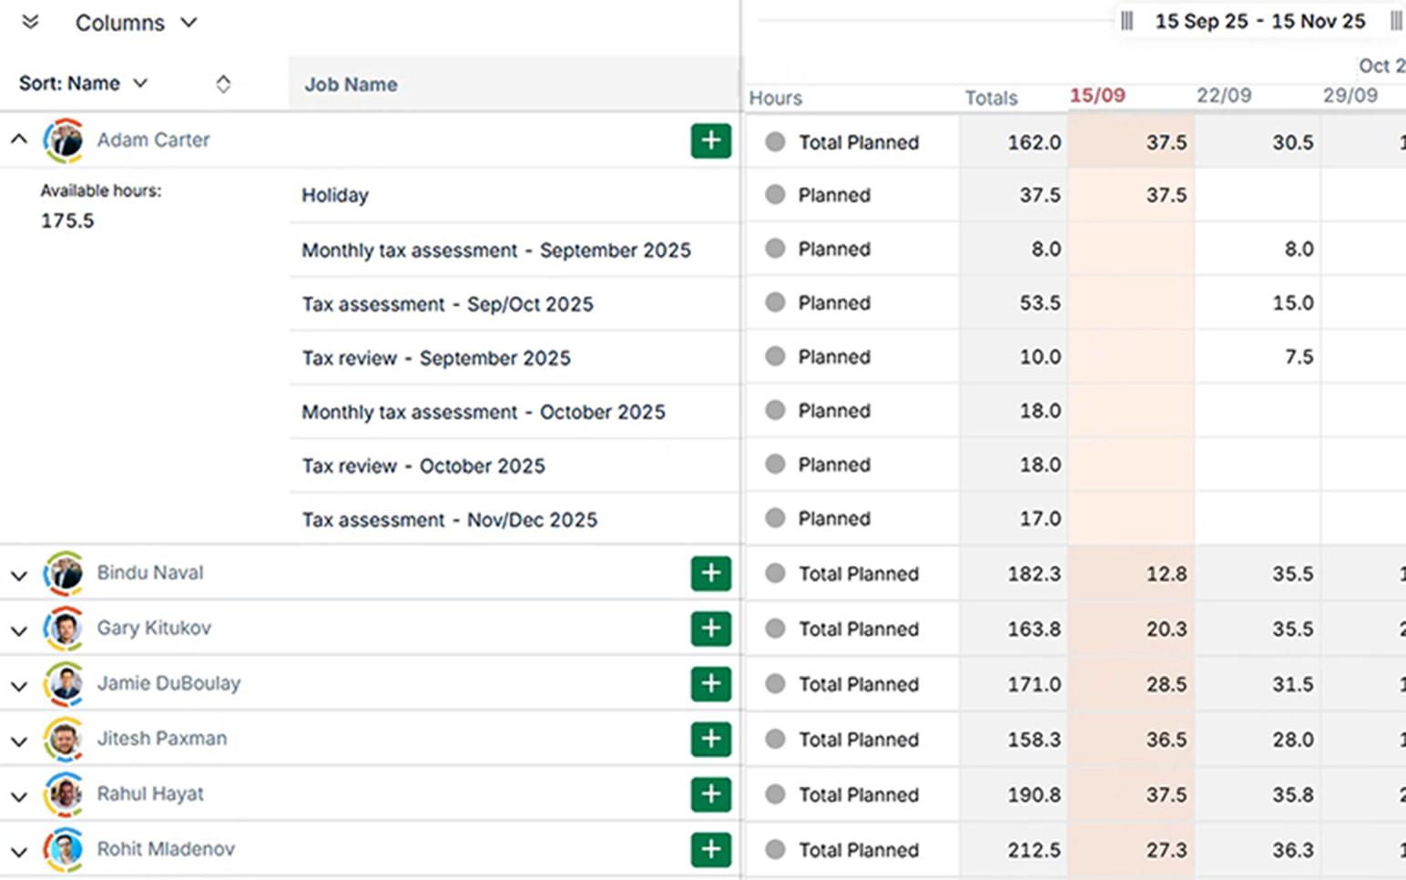This screenshot has height=880, width=1406.
Task: Toggle Holiday row Planned grey circle
Action: pos(775,195)
